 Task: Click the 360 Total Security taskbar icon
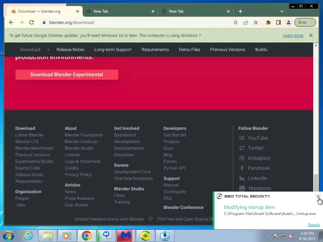pos(145,236)
